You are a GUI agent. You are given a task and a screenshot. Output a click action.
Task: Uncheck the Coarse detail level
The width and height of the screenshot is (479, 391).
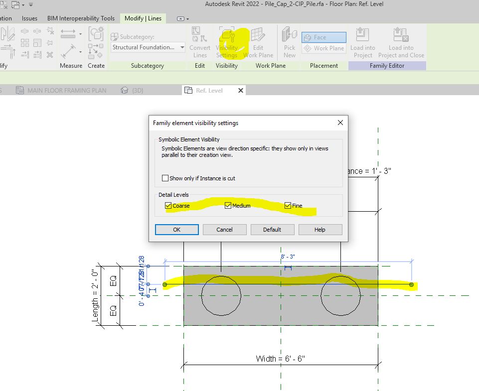[168, 205]
